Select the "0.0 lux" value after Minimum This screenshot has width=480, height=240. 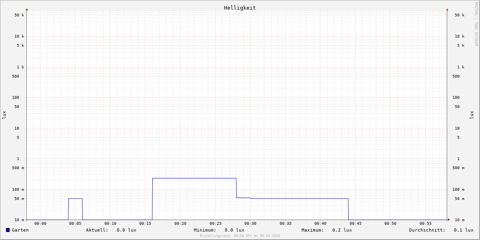pos(234,230)
